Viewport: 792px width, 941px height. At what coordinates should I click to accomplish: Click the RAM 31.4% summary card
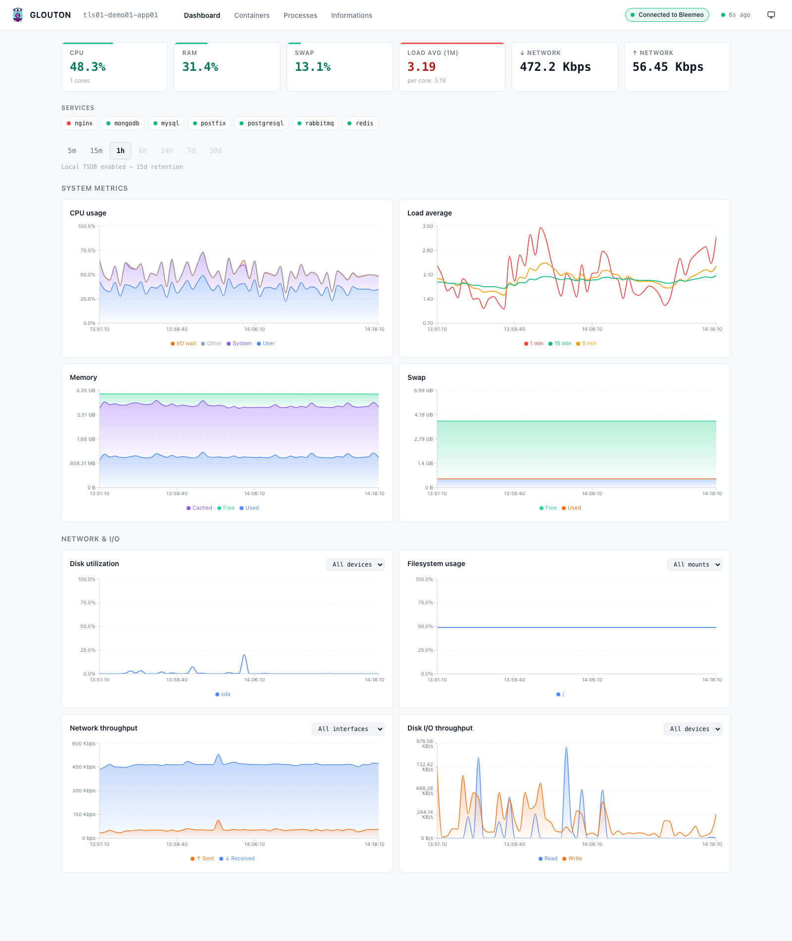click(227, 67)
